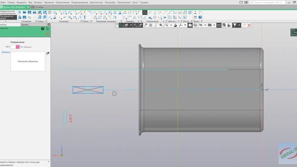Toggle the grid display icon

pos(151,25)
